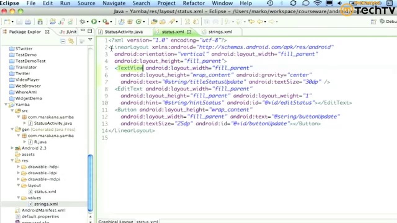Toggle Link with Editor in Package Explorer
The image size is (397, 223).
[x=71, y=41]
